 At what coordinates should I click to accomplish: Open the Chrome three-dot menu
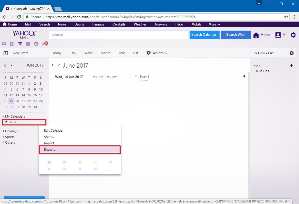point(294,17)
